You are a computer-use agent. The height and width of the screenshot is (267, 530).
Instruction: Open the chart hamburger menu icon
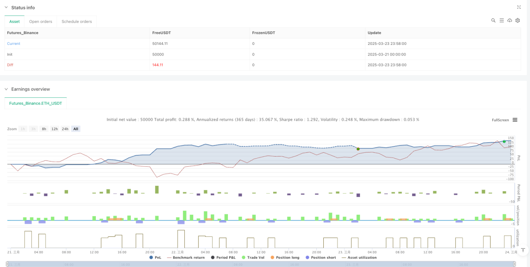[x=515, y=120]
